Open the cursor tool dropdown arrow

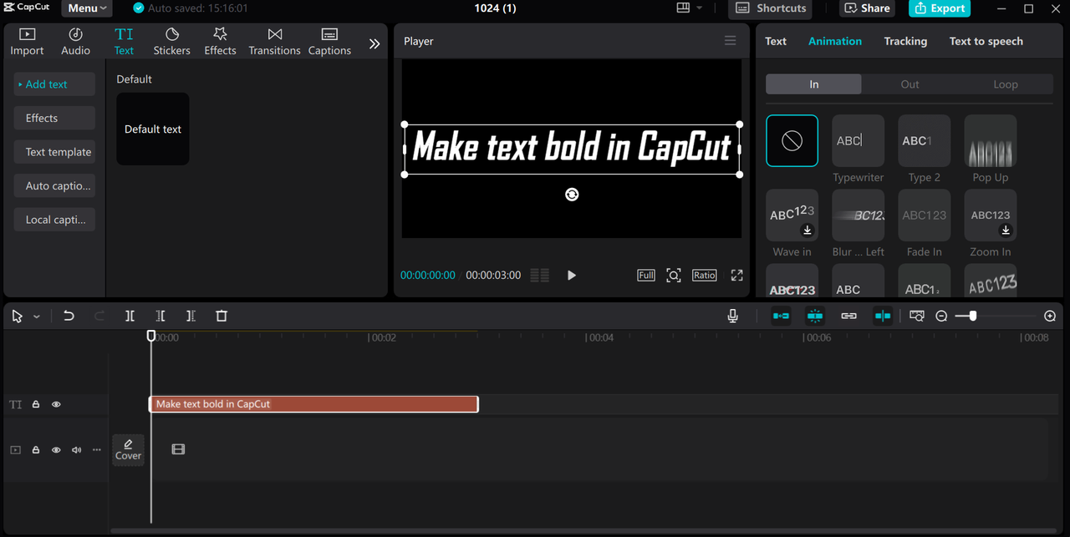36,317
